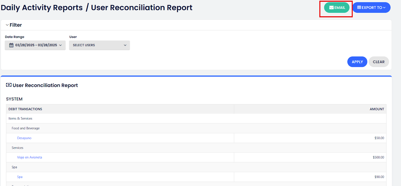Click the $500.00 amount cell

(378, 157)
